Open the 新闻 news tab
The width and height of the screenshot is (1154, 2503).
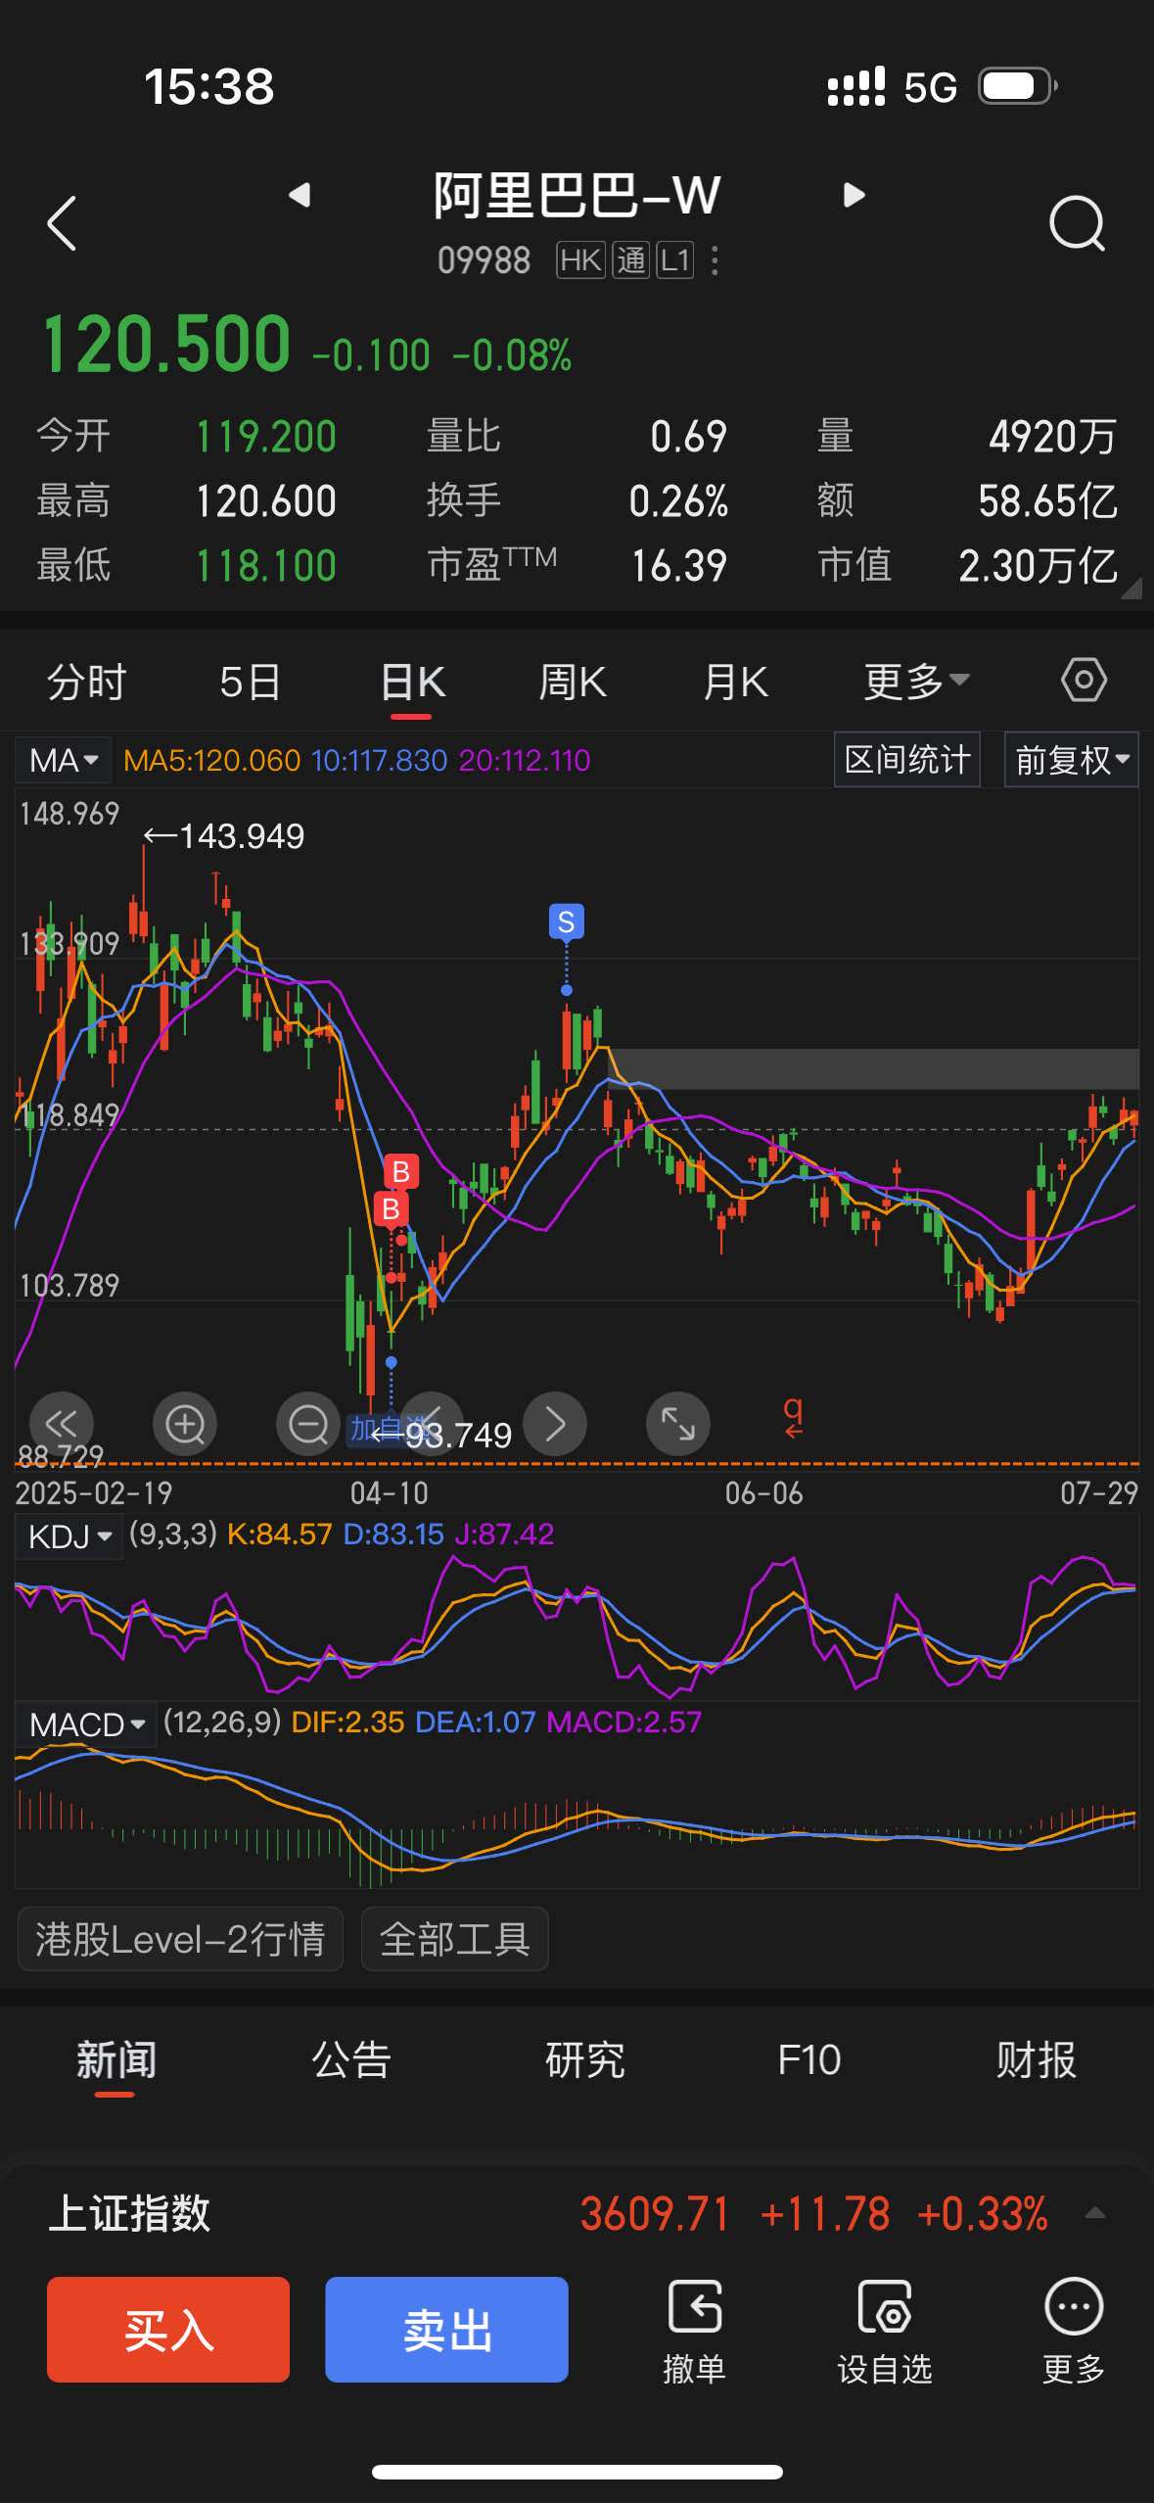(x=115, y=2059)
